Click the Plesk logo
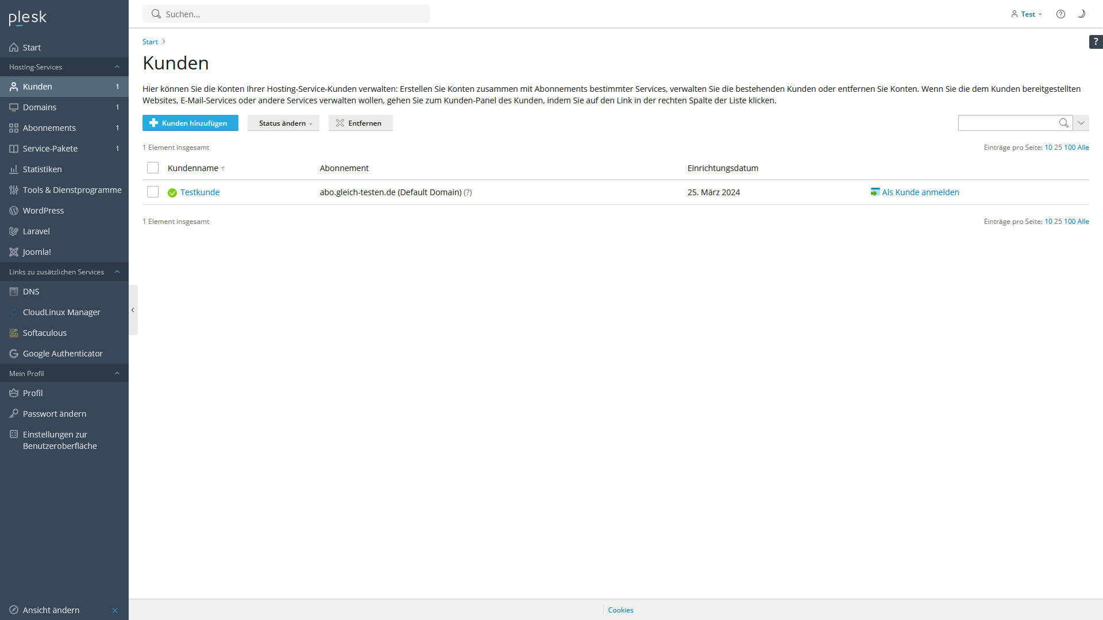Screen dimensions: 1103x620 [28, 18]
